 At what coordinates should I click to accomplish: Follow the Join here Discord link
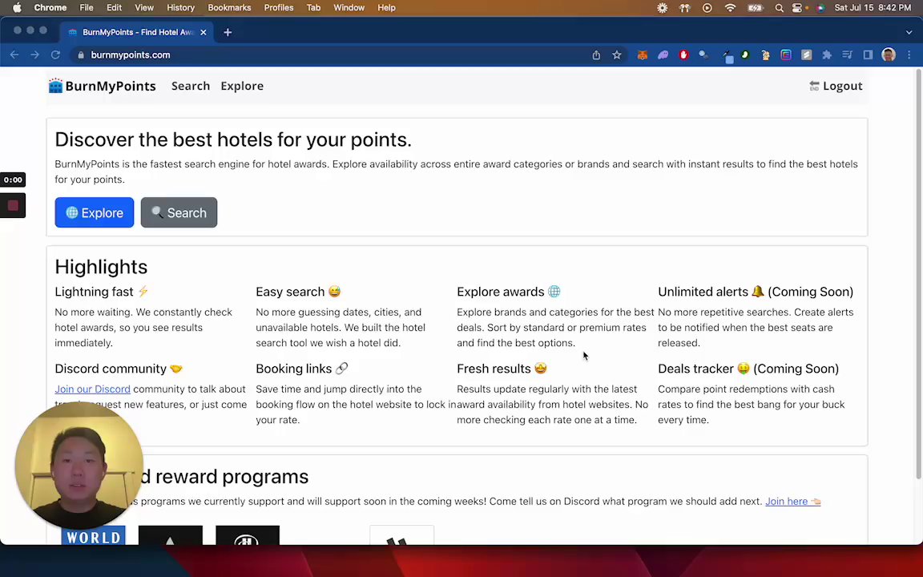pyautogui.click(x=793, y=502)
